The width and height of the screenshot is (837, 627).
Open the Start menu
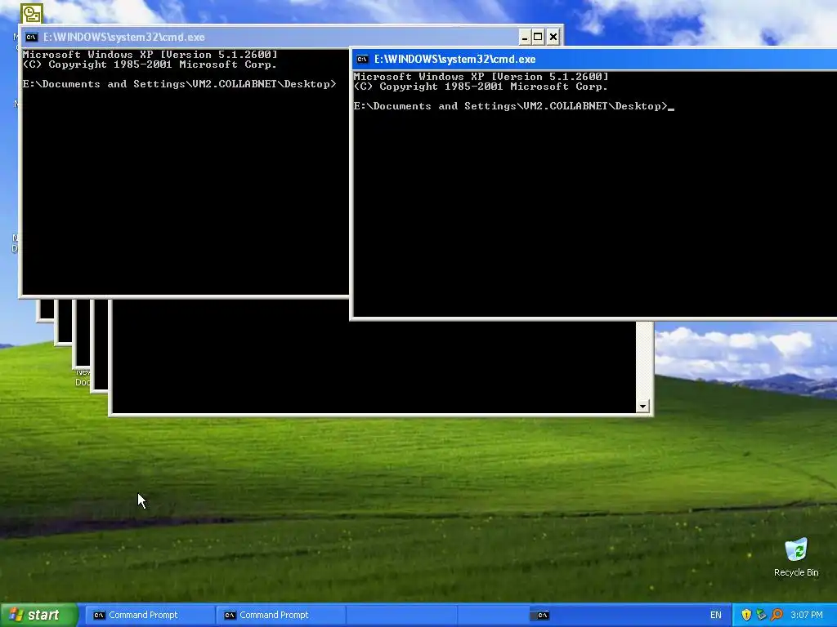pos(38,616)
